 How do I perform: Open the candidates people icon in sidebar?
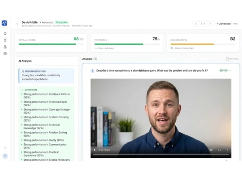[5, 47]
